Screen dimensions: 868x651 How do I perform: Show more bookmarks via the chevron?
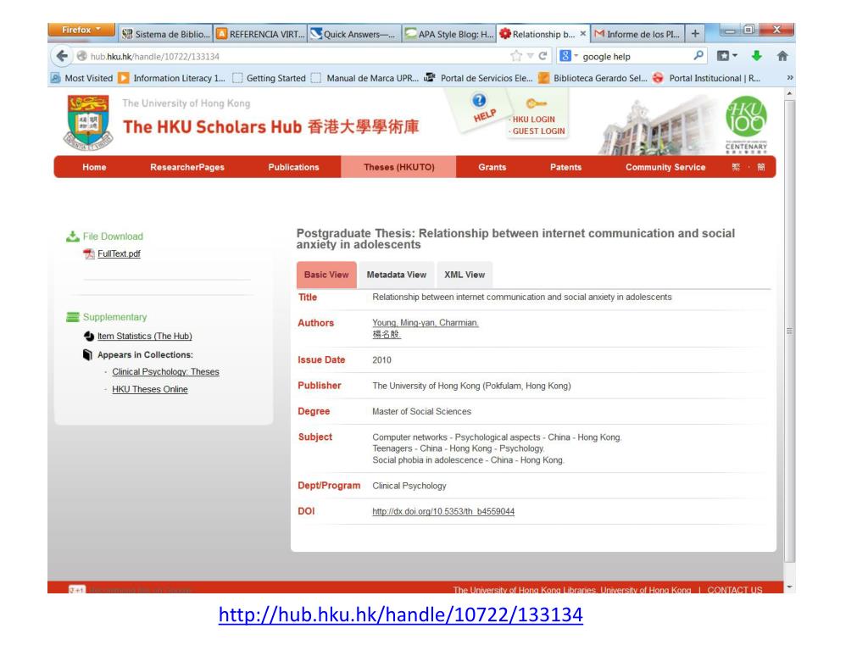pos(790,78)
